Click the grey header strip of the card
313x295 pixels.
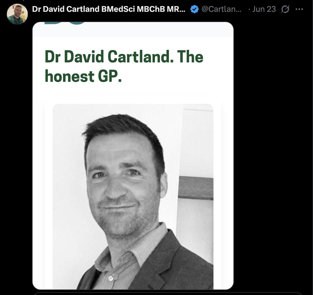[133, 29]
